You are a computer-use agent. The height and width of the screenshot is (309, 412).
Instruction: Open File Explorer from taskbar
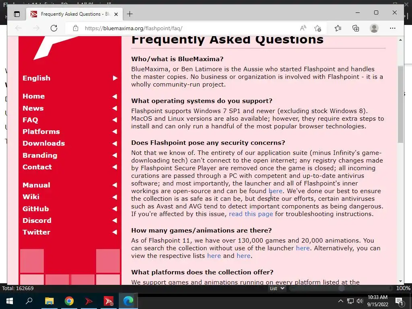pyautogui.click(x=49, y=301)
